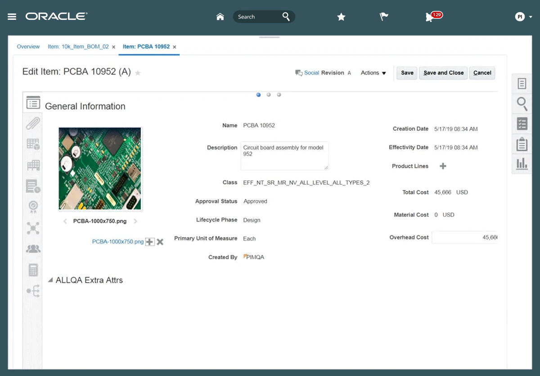Screen dimensions: 540x376
Task: Go to the Home page icon
Action: (220, 17)
